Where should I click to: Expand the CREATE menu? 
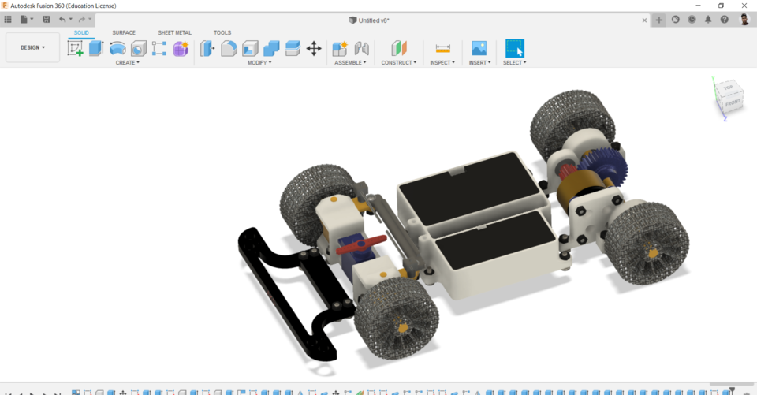[x=128, y=63]
